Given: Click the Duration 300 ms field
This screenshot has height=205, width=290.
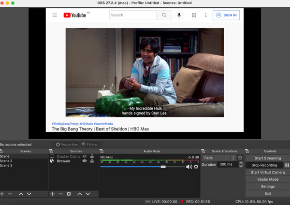Looking at the screenshot, I should (x=228, y=164).
